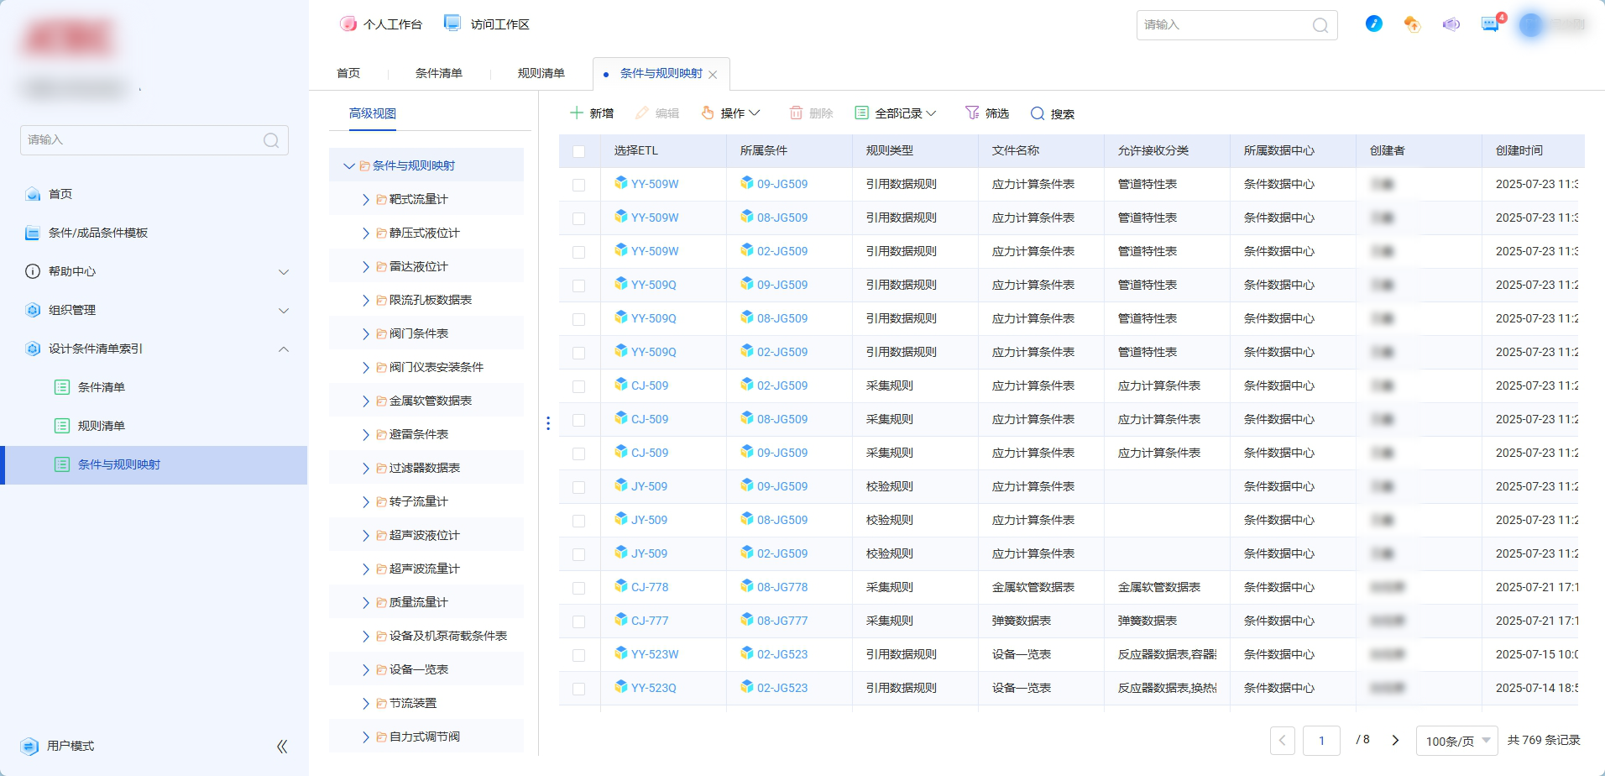Click the sidebar search magnifier icon

click(271, 140)
